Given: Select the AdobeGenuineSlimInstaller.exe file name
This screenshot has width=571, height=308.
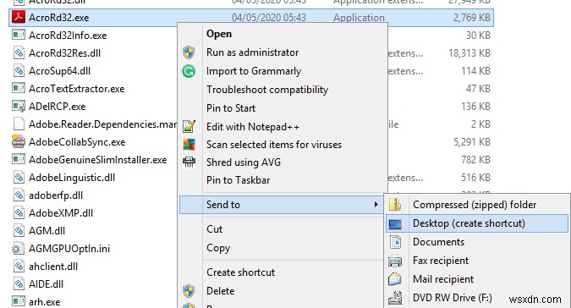Looking at the screenshot, I should coord(97,160).
